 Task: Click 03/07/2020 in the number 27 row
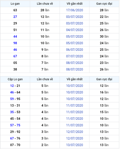tap(74, 17)
